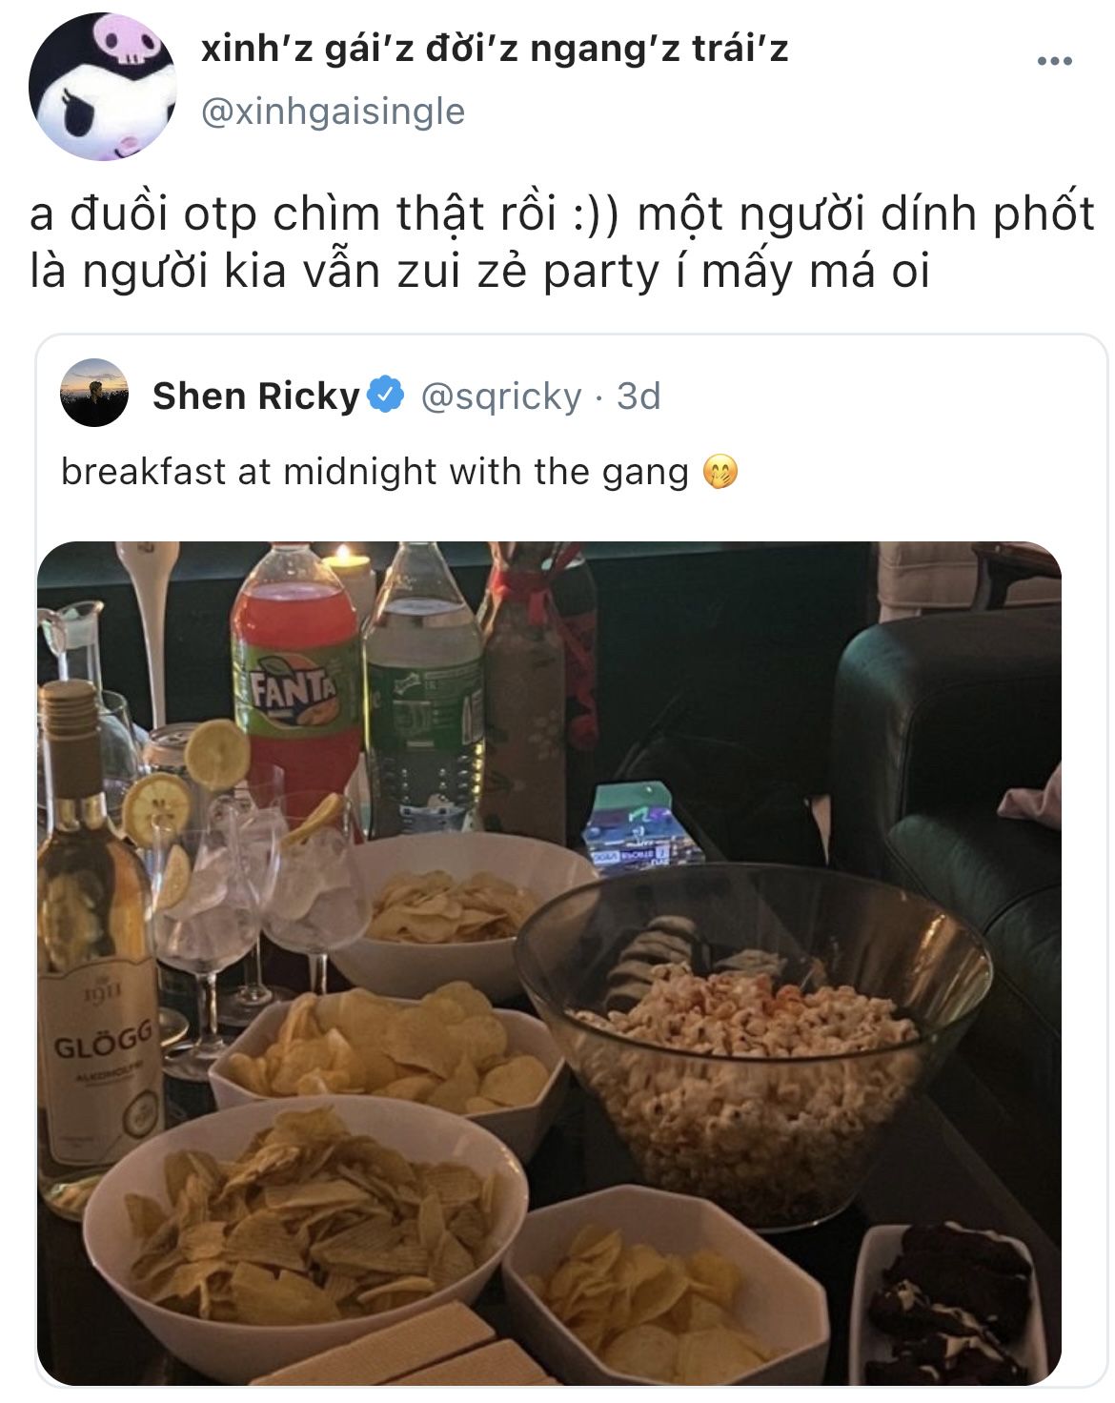Click the display name xinh'z gái'z đời'z

tap(495, 49)
